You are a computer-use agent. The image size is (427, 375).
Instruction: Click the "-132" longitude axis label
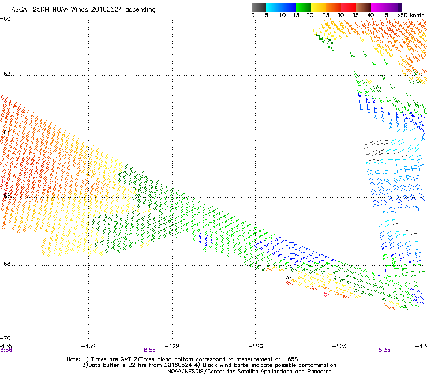88,346
